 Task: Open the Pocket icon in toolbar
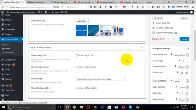coord(111,7)
